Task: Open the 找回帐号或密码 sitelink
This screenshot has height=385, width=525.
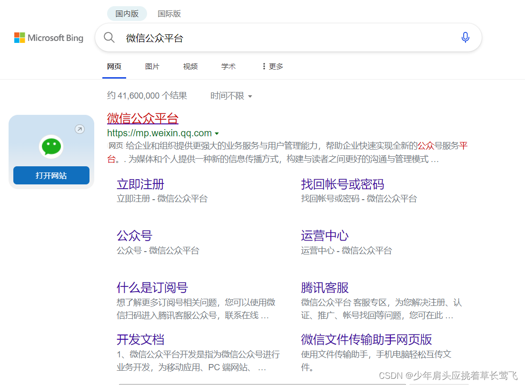Action: [342, 184]
